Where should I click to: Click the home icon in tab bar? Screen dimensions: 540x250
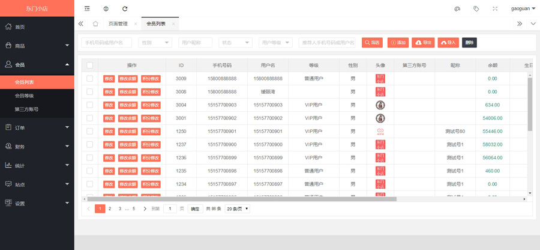[95, 24]
